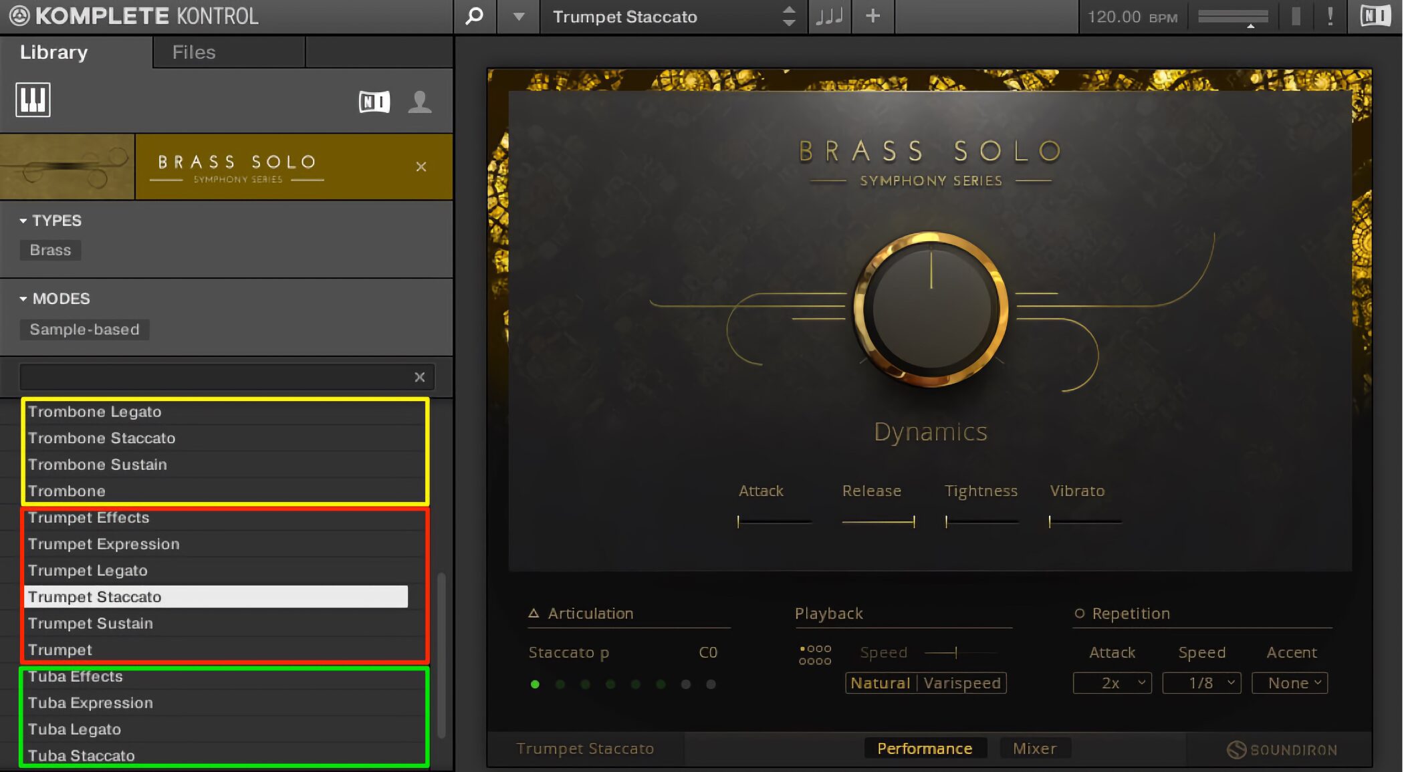Open the perform panel notes icon
This screenshot has height=772, width=1404.
[829, 16]
